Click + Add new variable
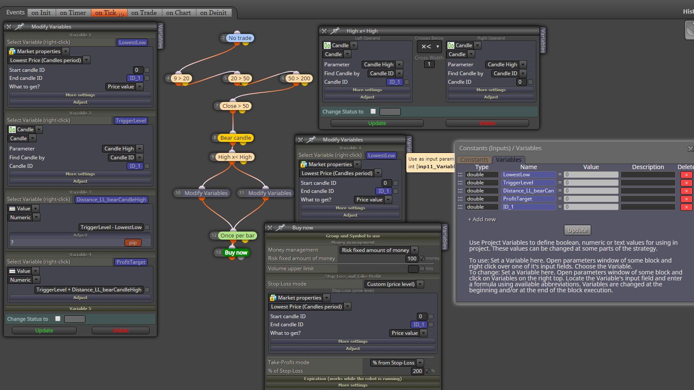The image size is (694, 390). 482,220
